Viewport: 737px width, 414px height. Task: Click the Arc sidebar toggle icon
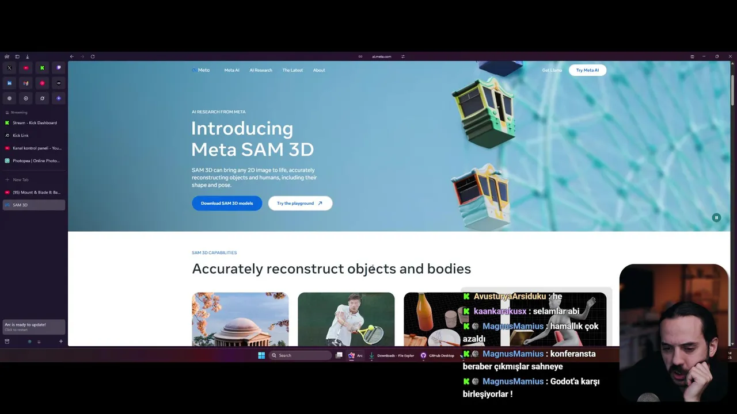pyautogui.click(x=17, y=56)
